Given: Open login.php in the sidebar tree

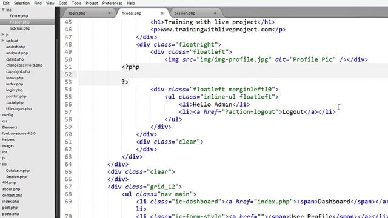Looking at the screenshot, I should [x=15, y=90].
